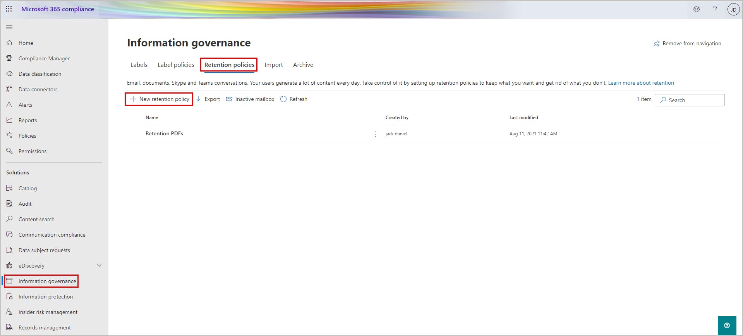This screenshot has width=743, height=336.
Task: Click the Home house icon
Action: click(9, 43)
